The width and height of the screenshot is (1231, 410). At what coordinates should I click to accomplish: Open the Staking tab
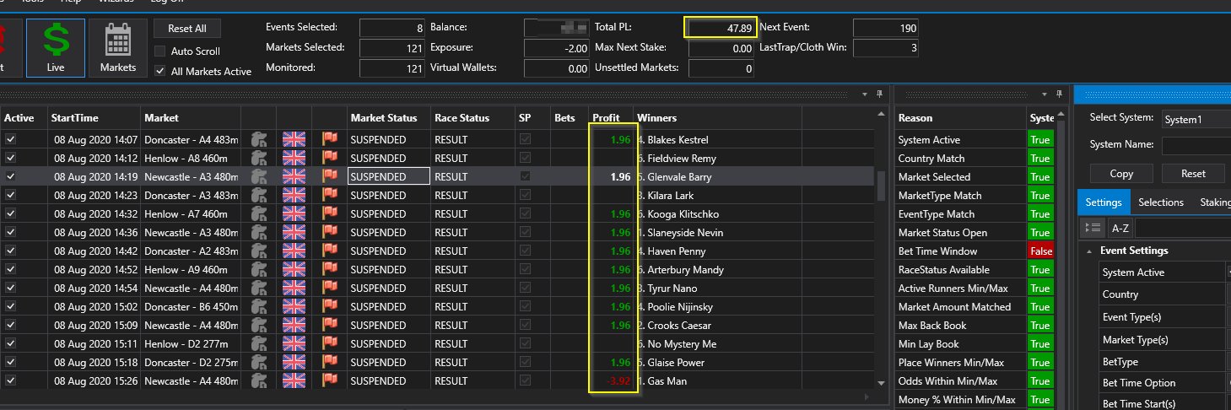pos(1215,202)
